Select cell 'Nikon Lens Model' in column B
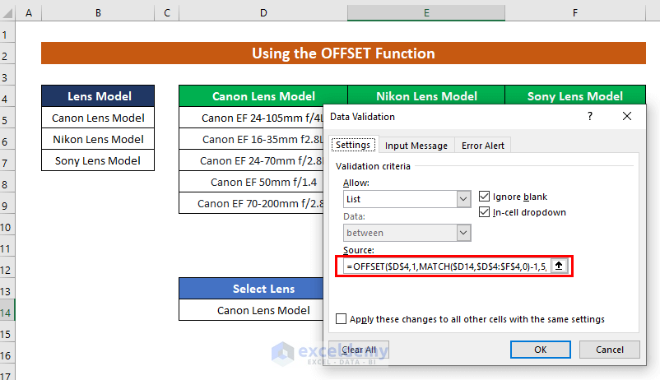This screenshot has height=380, width=660. (x=98, y=139)
